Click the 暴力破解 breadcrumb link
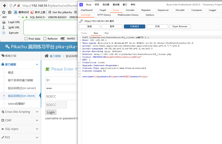 coord(55,56)
